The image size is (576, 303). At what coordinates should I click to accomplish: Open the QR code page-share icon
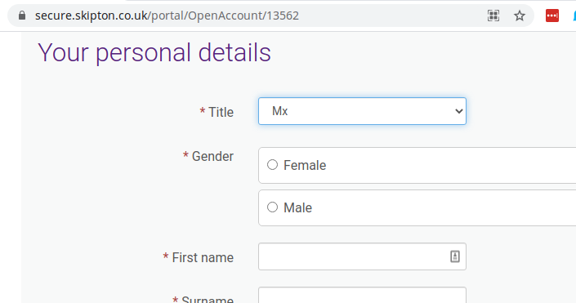tap(493, 16)
